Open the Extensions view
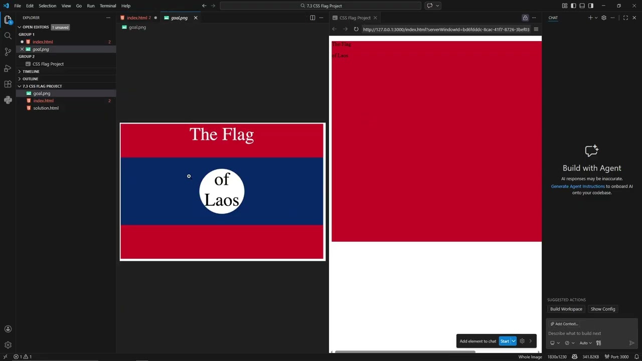642x361 pixels. (8, 84)
